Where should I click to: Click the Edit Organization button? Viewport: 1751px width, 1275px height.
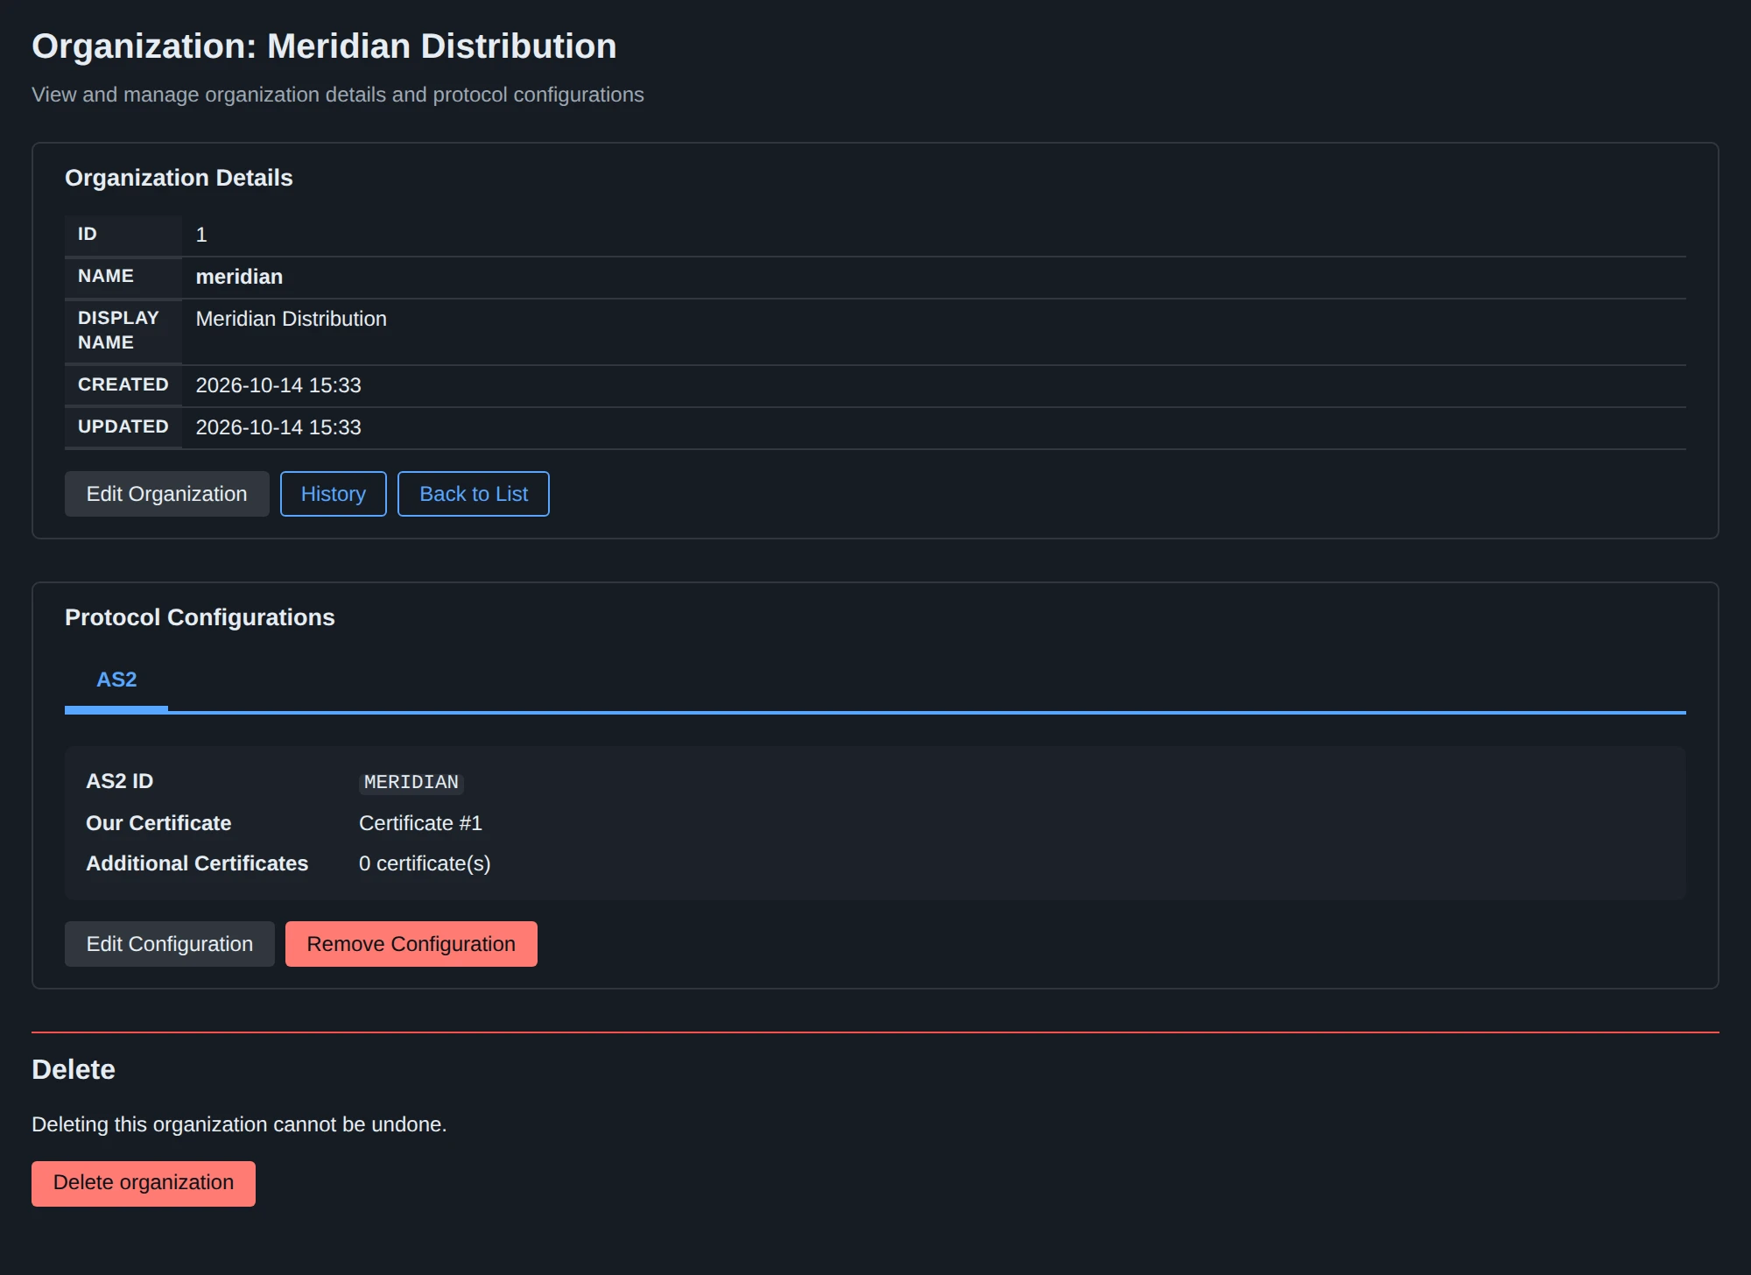(166, 494)
